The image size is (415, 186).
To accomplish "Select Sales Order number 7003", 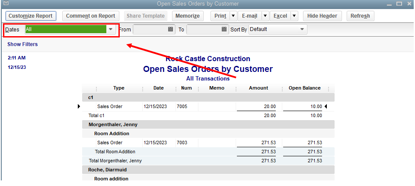I will pos(208,143).
